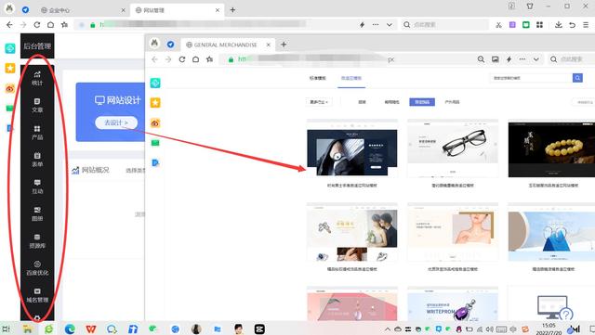Click the taskbar clock showing 15:05

point(549,329)
